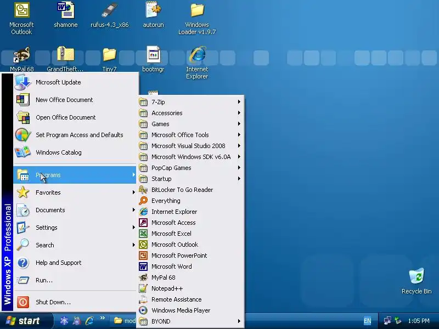Select rufus-4.3_x86 desktop icon
The width and height of the screenshot is (439, 329).
pyautogui.click(x=109, y=15)
